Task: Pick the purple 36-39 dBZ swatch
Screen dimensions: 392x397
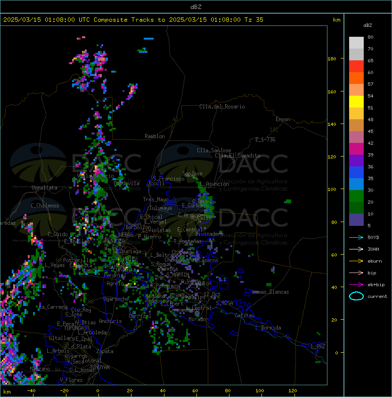Action: pyautogui.click(x=356, y=160)
